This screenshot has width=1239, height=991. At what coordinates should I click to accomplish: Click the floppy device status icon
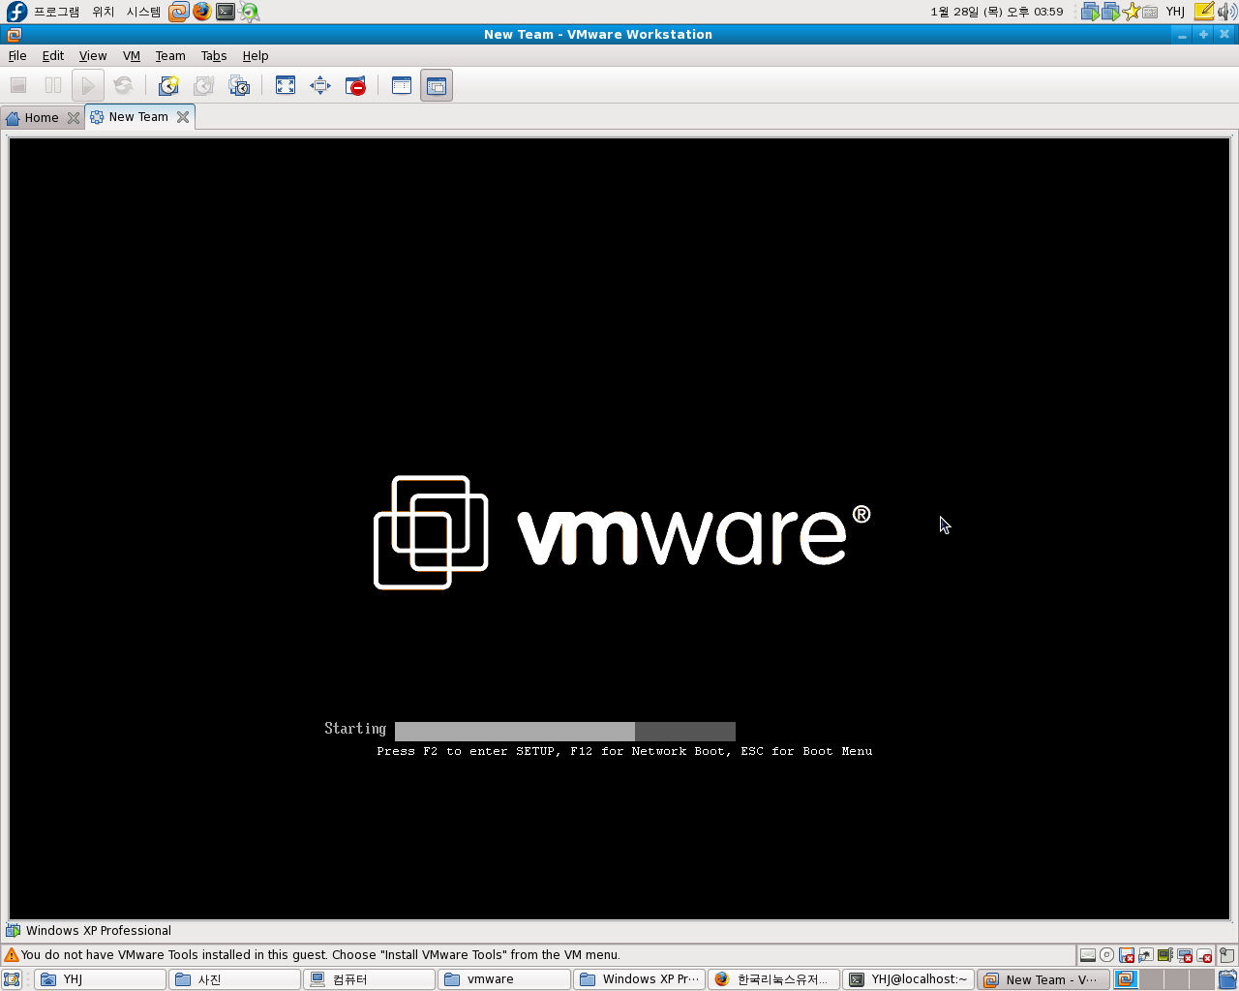[x=1127, y=955]
